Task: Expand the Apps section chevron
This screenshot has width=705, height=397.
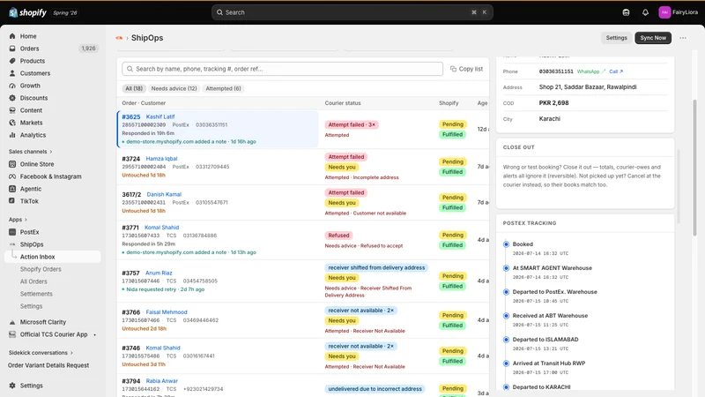Action: pyautogui.click(x=26, y=220)
